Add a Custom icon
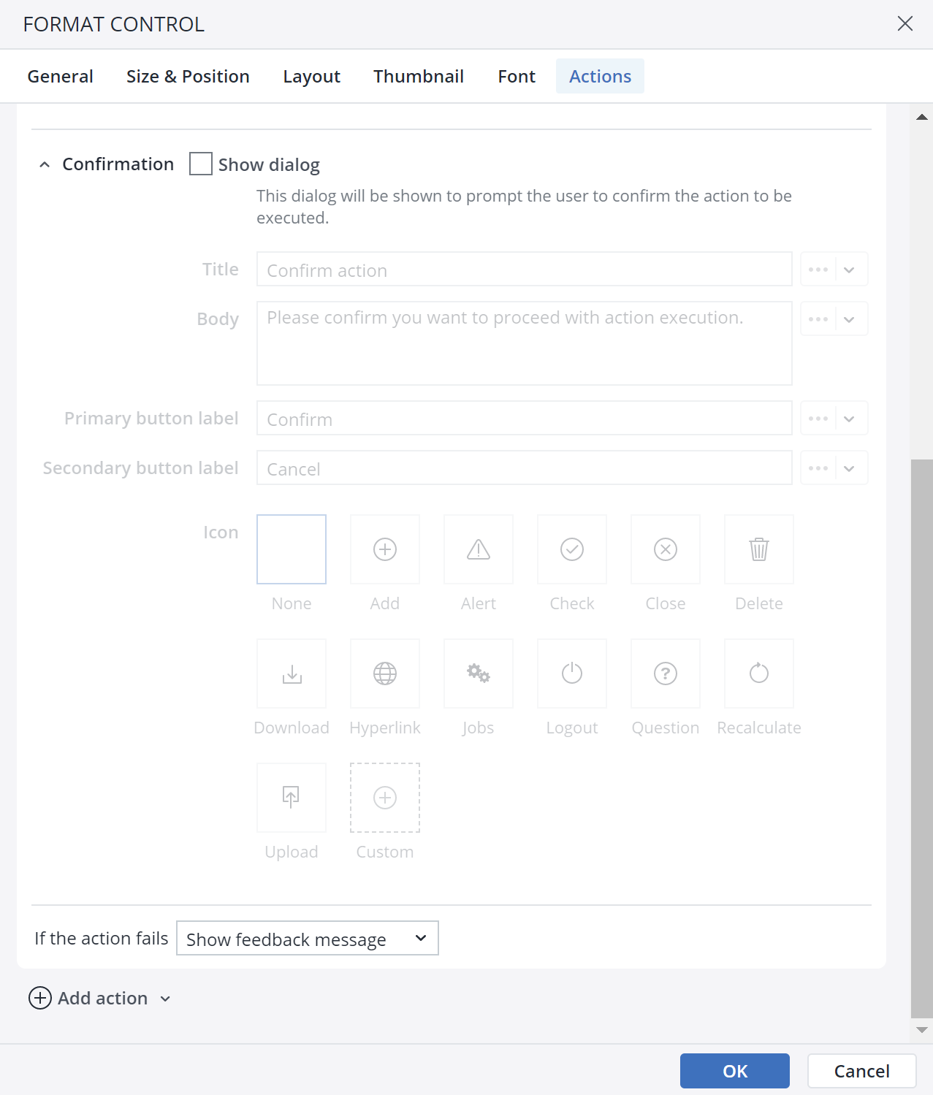The width and height of the screenshot is (933, 1095). point(385,798)
